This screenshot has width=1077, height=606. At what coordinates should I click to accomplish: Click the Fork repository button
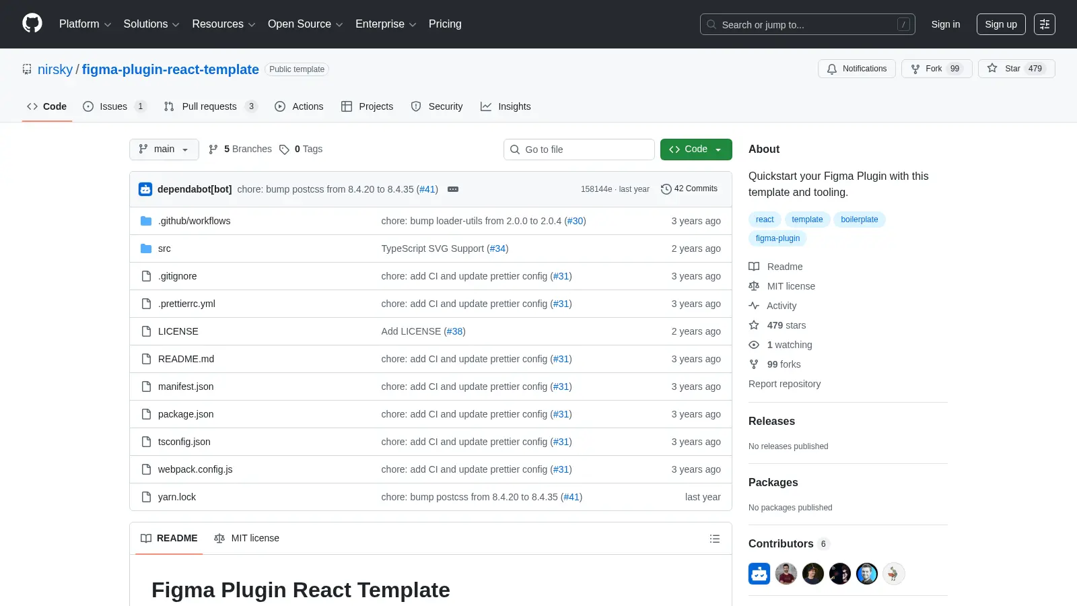[936, 69]
